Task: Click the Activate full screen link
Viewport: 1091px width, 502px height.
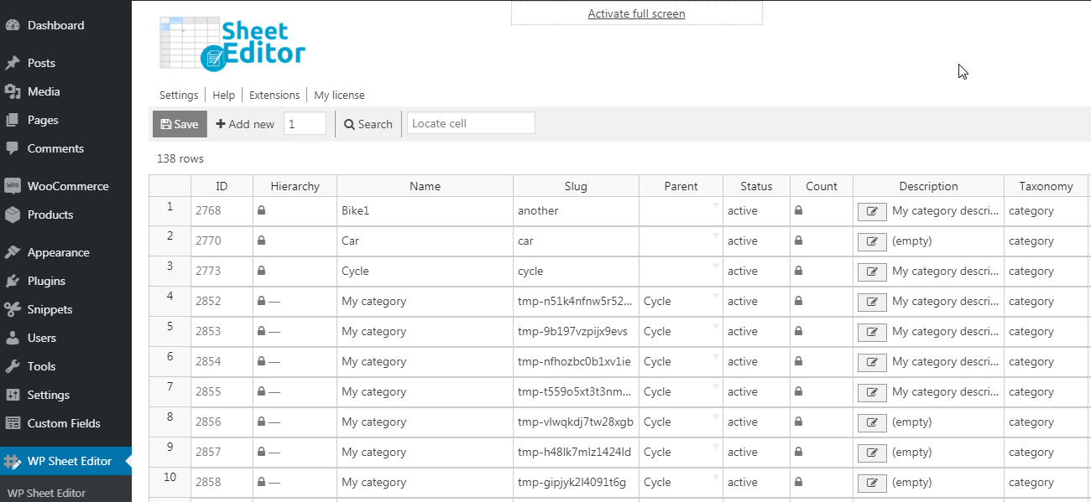Action: click(636, 13)
